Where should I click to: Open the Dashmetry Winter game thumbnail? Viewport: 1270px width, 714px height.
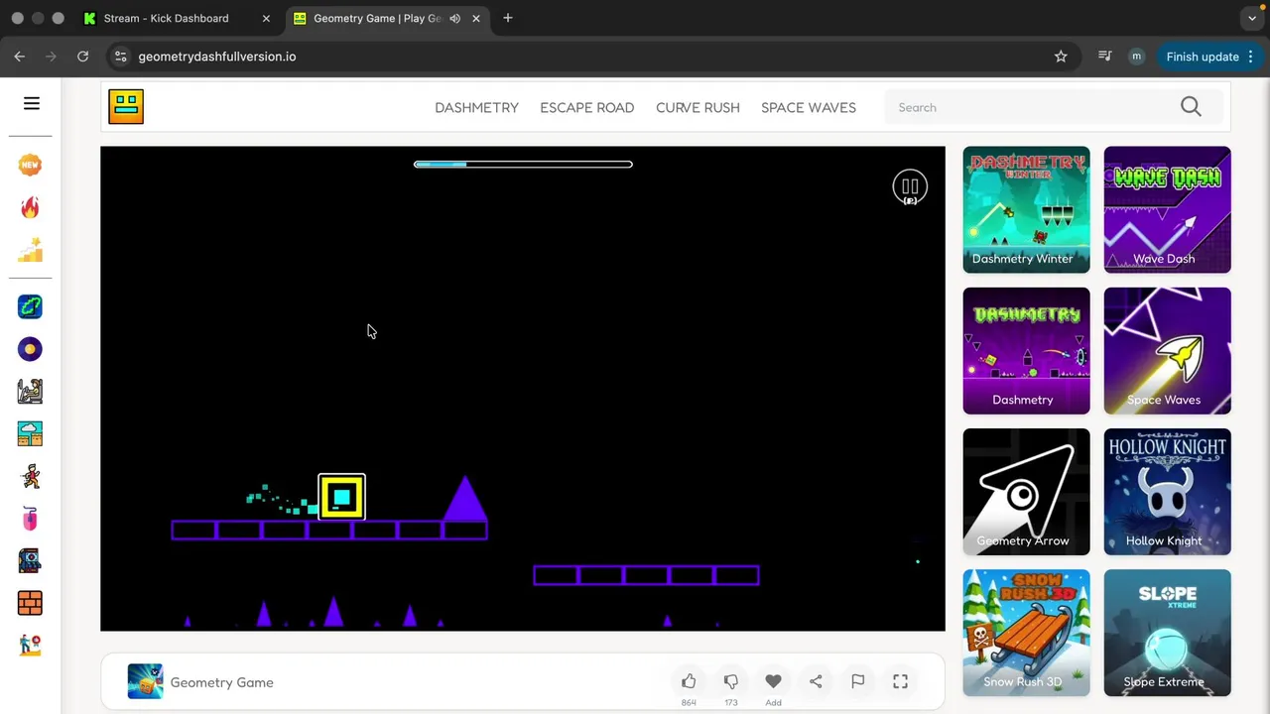tap(1026, 209)
